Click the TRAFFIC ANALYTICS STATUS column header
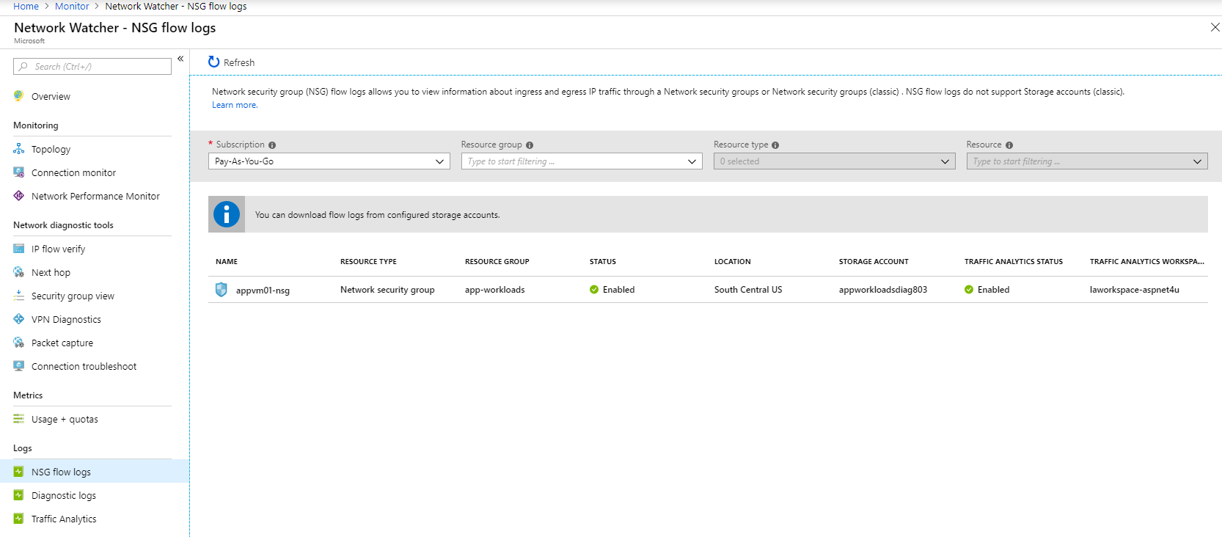 (1014, 261)
